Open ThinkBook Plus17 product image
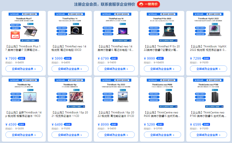 click(24, 27)
